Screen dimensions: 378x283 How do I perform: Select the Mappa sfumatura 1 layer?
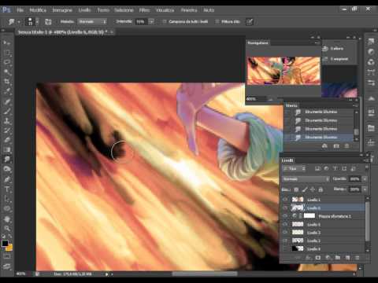(x=335, y=216)
